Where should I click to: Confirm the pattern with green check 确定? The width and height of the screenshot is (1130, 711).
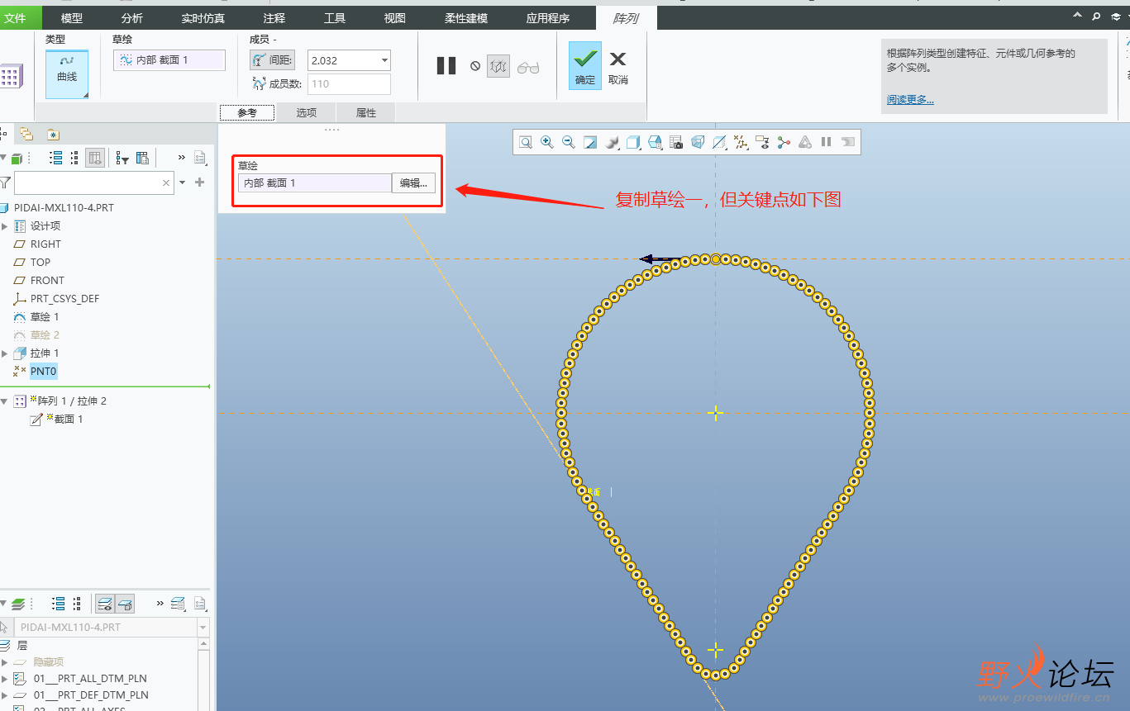click(585, 66)
